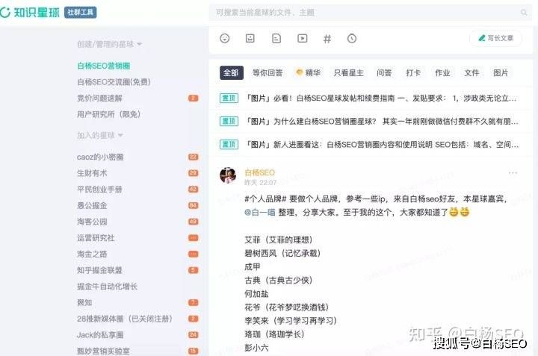Switch to the 作业 tab

(442, 73)
